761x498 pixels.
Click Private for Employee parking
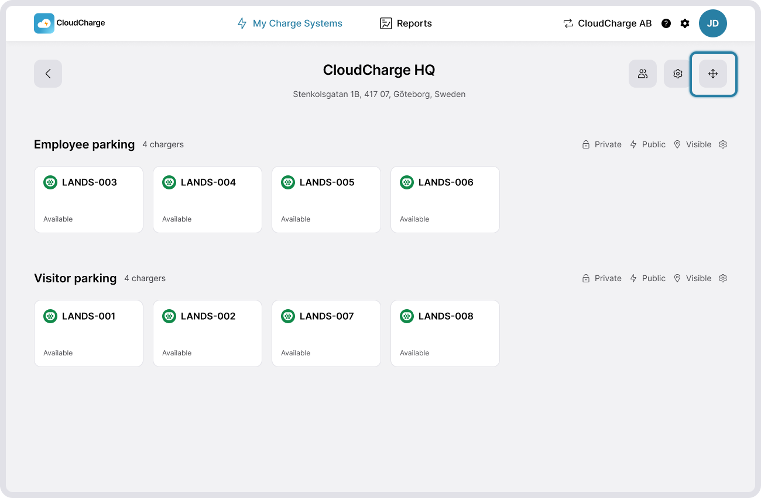pyautogui.click(x=602, y=144)
